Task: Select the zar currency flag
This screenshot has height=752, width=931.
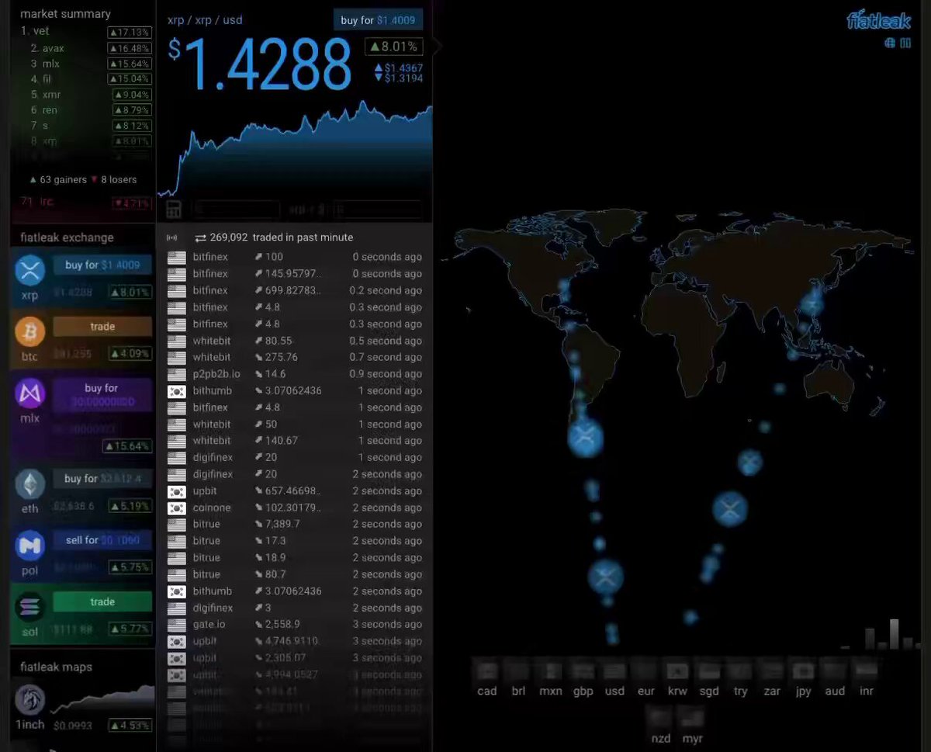Action: point(772,671)
